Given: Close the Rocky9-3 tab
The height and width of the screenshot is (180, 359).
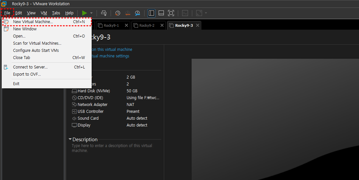Looking at the screenshot, I should click(197, 25).
